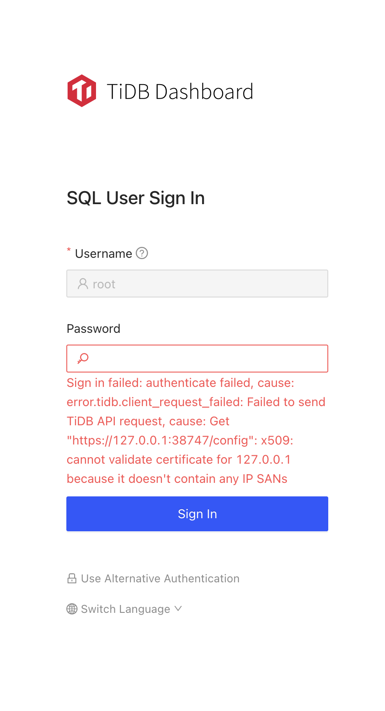Click the TiDB Dashboard title text
This screenshot has height=711, width=385.
(x=181, y=92)
